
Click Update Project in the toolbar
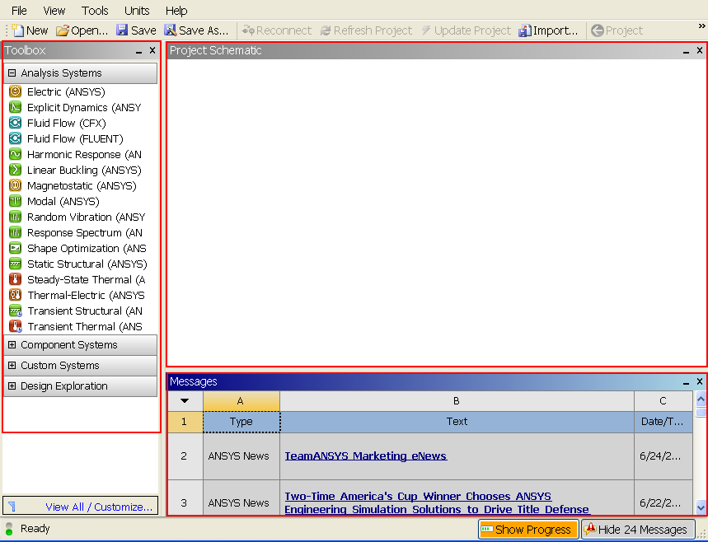[466, 30]
